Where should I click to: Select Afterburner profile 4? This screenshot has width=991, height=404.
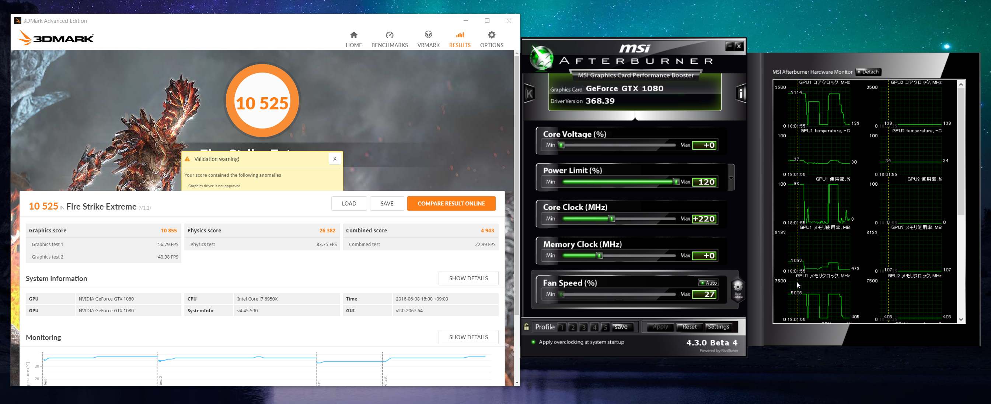pos(594,327)
